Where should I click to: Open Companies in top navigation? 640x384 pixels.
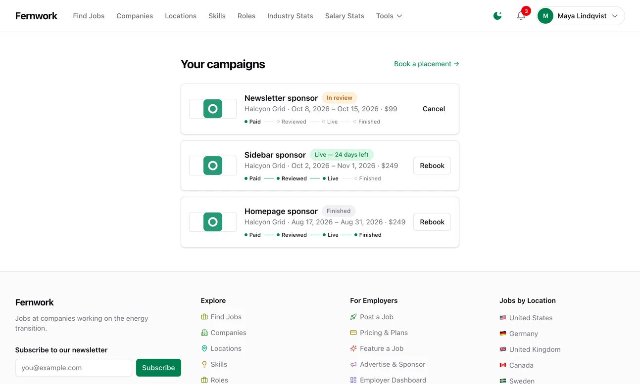135,16
